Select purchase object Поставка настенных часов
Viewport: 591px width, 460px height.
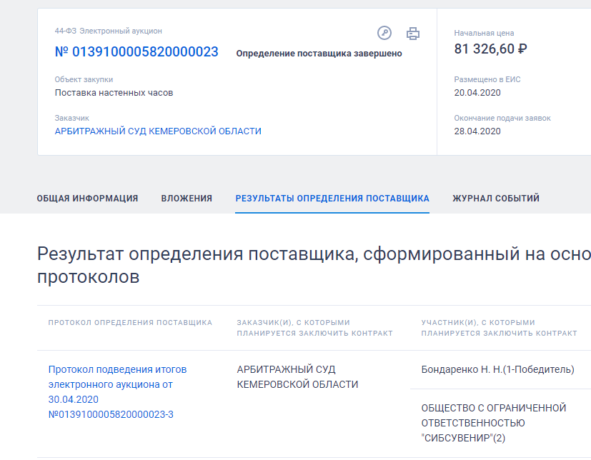(114, 93)
